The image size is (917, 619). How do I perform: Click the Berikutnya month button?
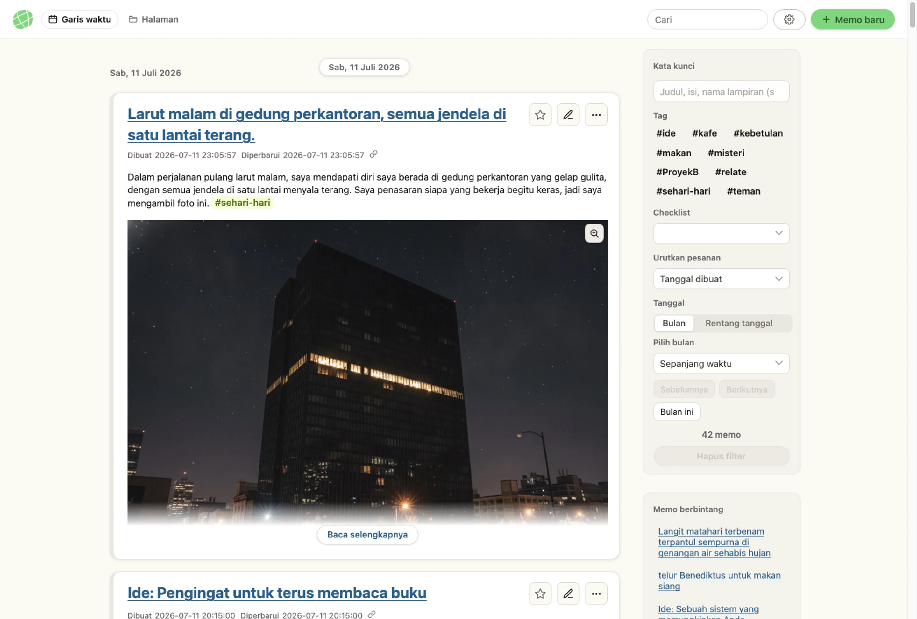747,389
